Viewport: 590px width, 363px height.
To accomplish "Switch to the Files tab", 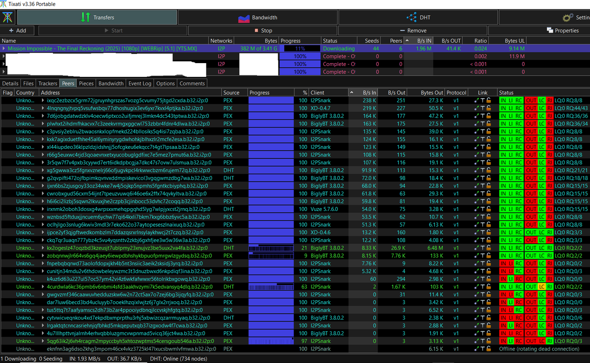I will pyautogui.click(x=28, y=83).
